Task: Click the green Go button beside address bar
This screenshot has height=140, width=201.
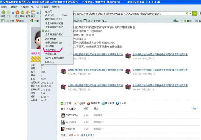Action: pos(195,14)
